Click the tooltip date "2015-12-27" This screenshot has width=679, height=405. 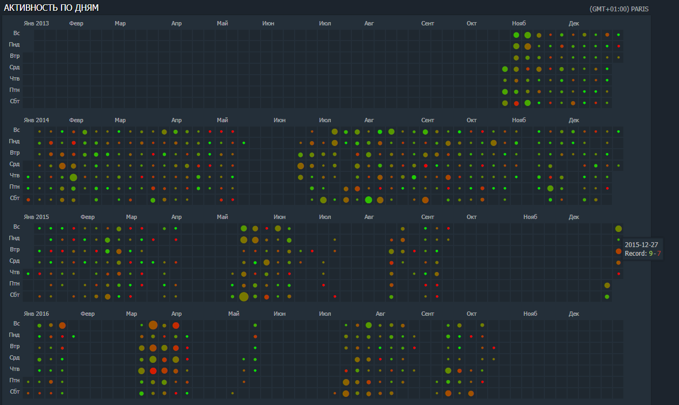641,245
